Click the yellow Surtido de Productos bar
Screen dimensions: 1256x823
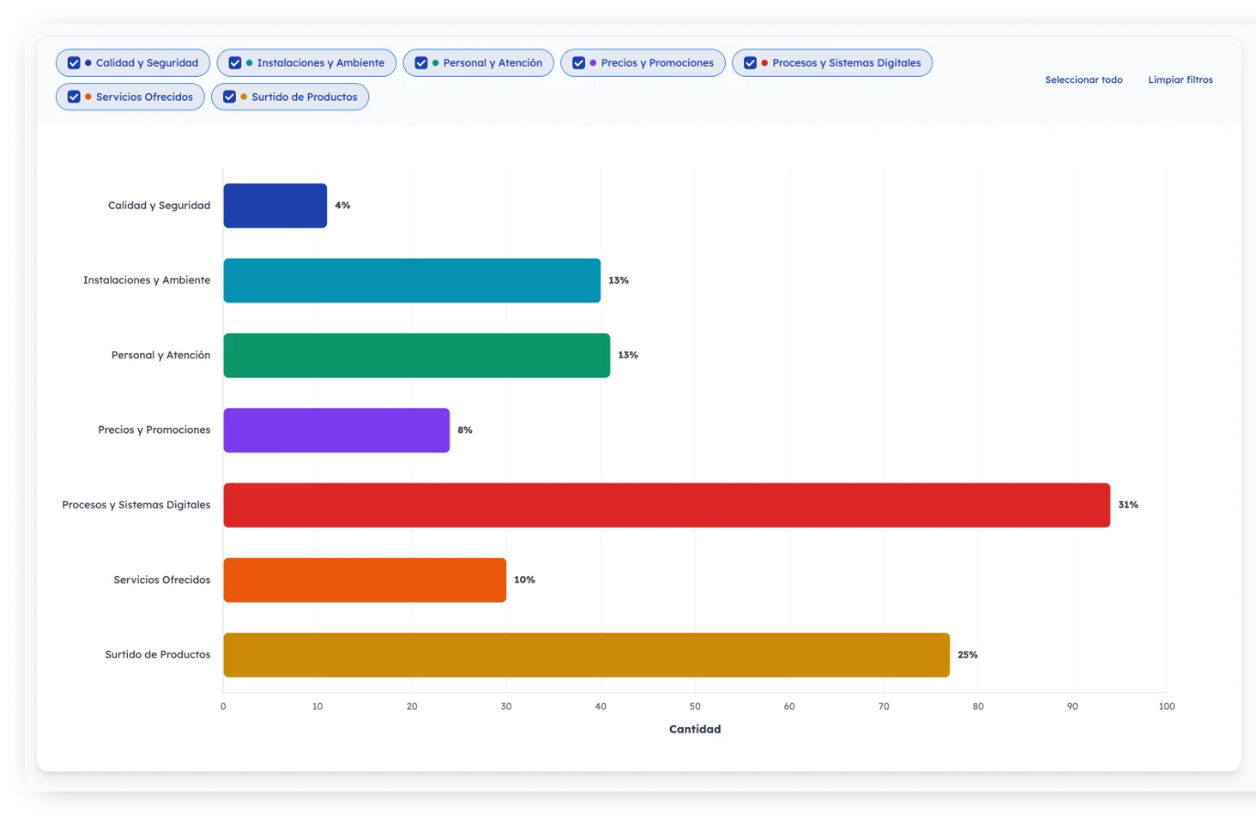[585, 654]
